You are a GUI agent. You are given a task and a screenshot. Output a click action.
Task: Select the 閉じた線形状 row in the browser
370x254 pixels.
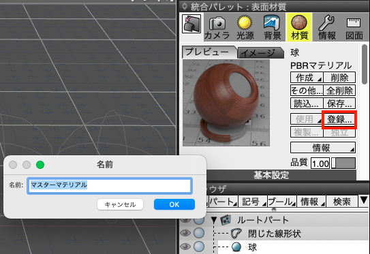coord(274,234)
